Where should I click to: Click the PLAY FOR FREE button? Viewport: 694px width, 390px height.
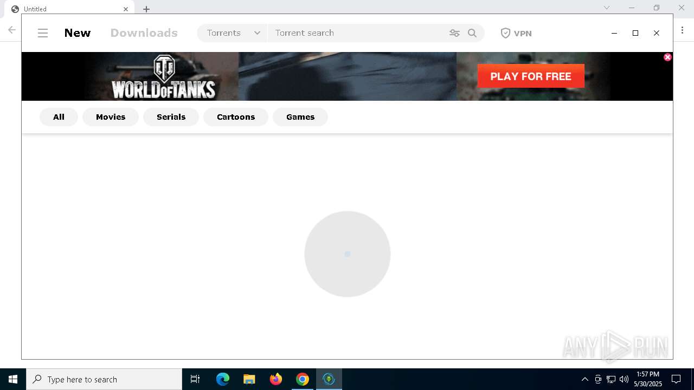pos(531,76)
